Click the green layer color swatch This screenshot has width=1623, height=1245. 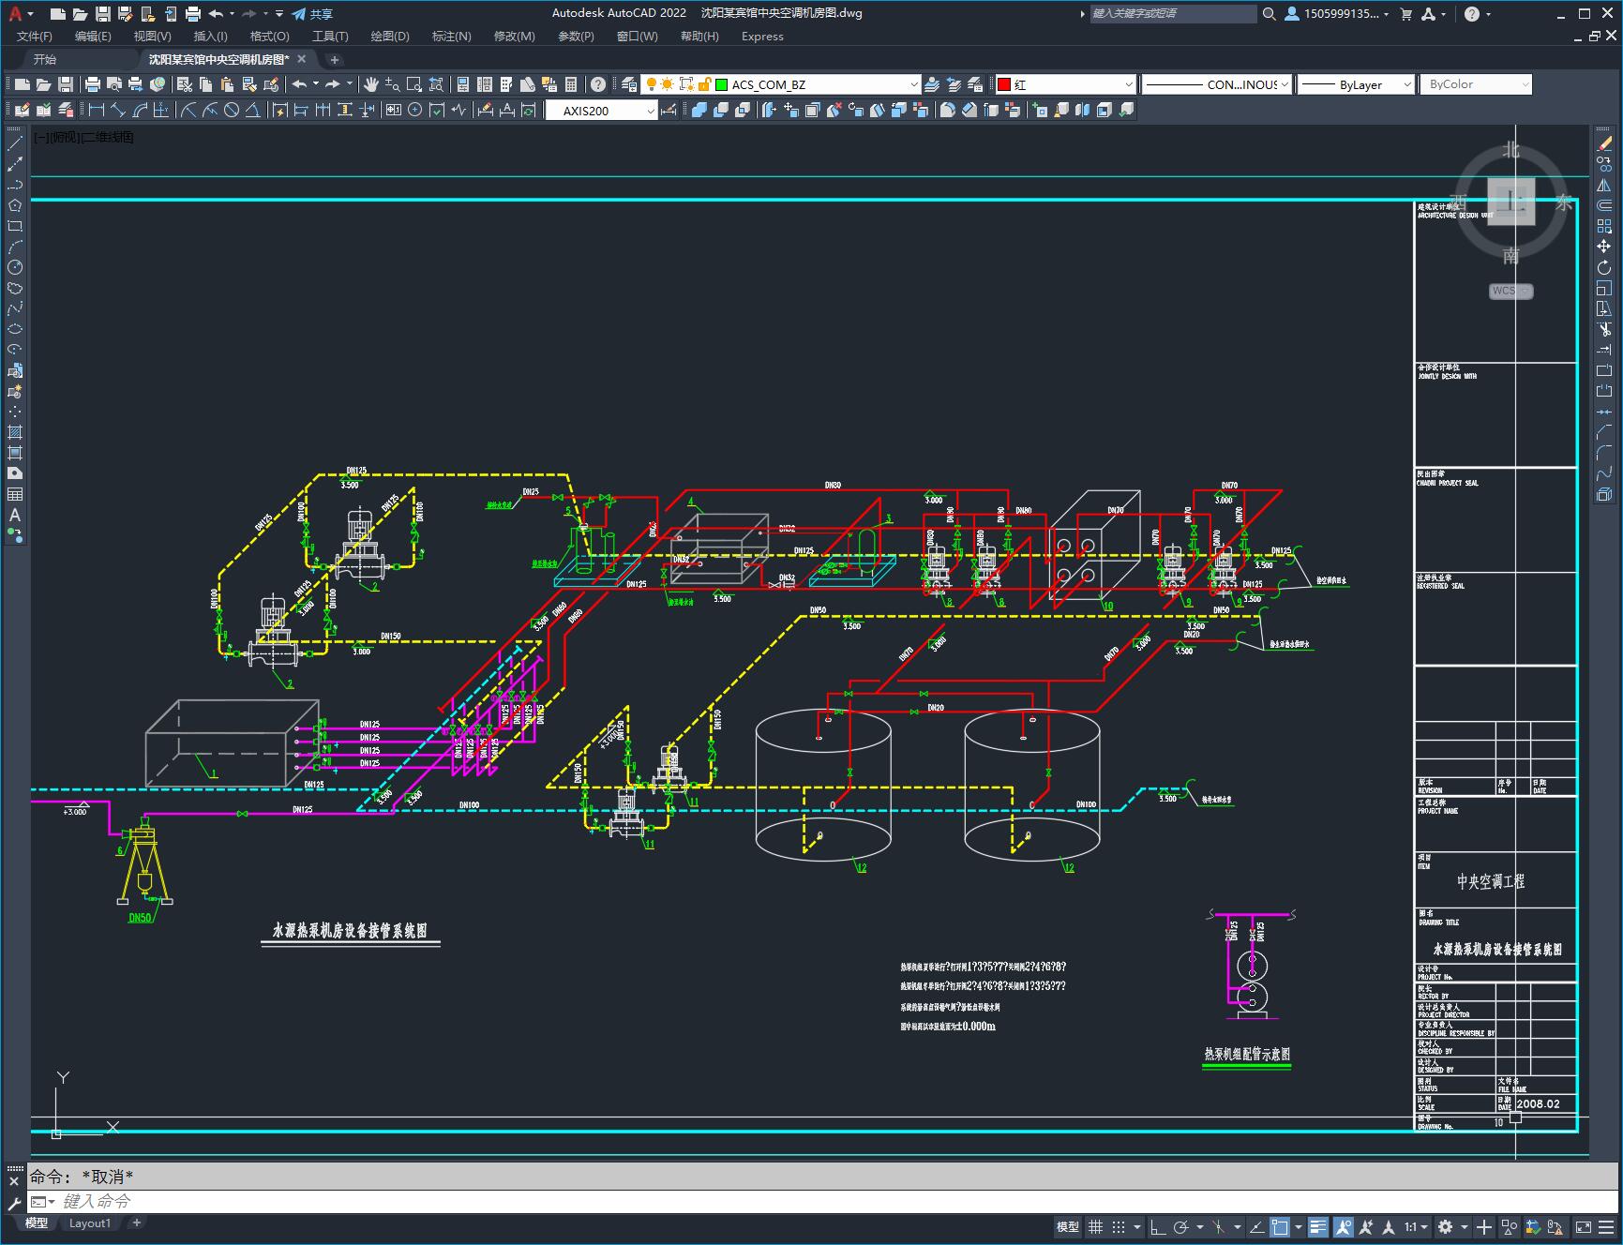[x=721, y=84]
